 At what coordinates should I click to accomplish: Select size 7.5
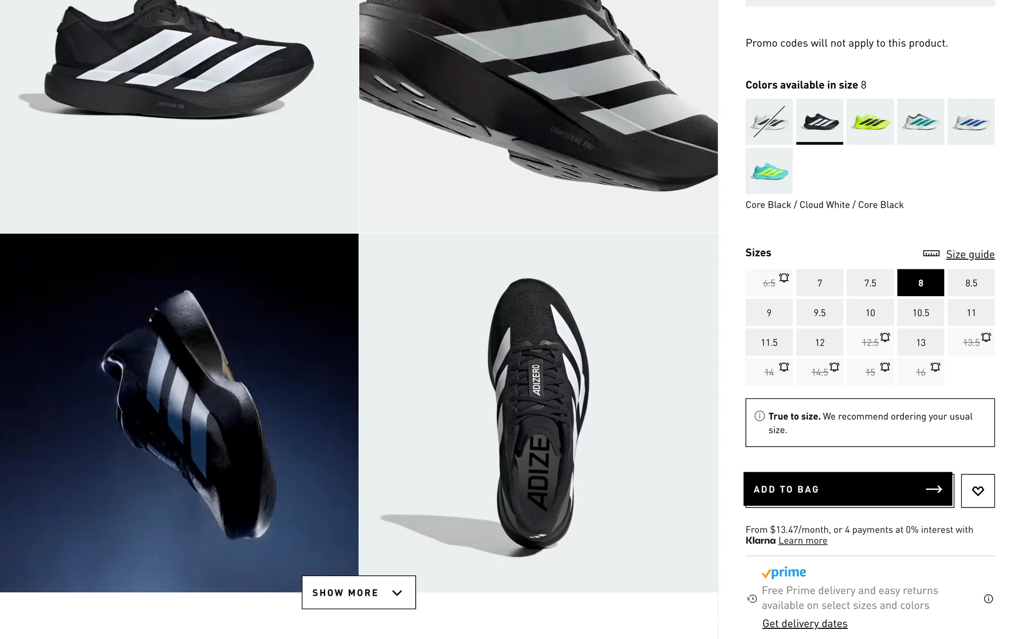[x=870, y=283]
